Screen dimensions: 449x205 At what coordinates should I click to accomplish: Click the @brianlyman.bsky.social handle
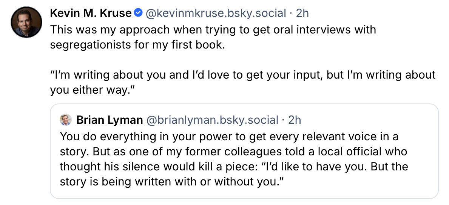click(212, 120)
